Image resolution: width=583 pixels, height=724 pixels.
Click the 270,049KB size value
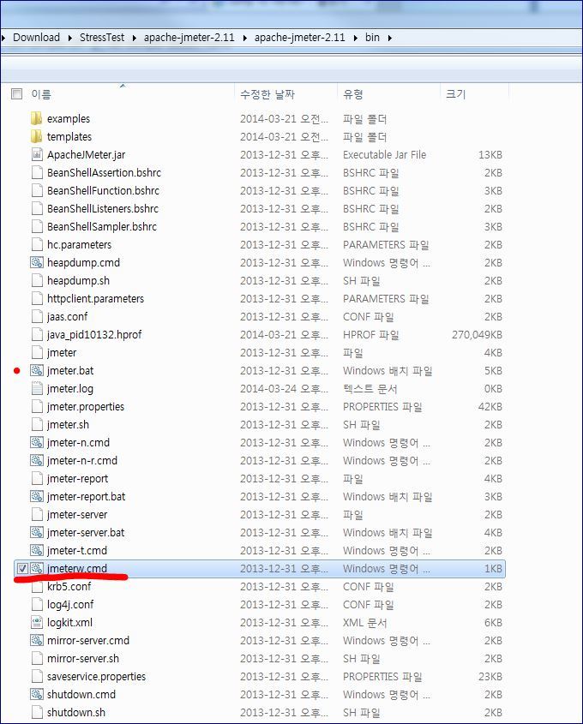tap(477, 335)
